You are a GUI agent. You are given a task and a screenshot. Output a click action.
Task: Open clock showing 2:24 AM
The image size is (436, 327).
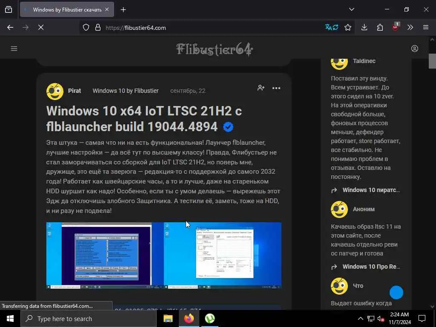click(399, 318)
